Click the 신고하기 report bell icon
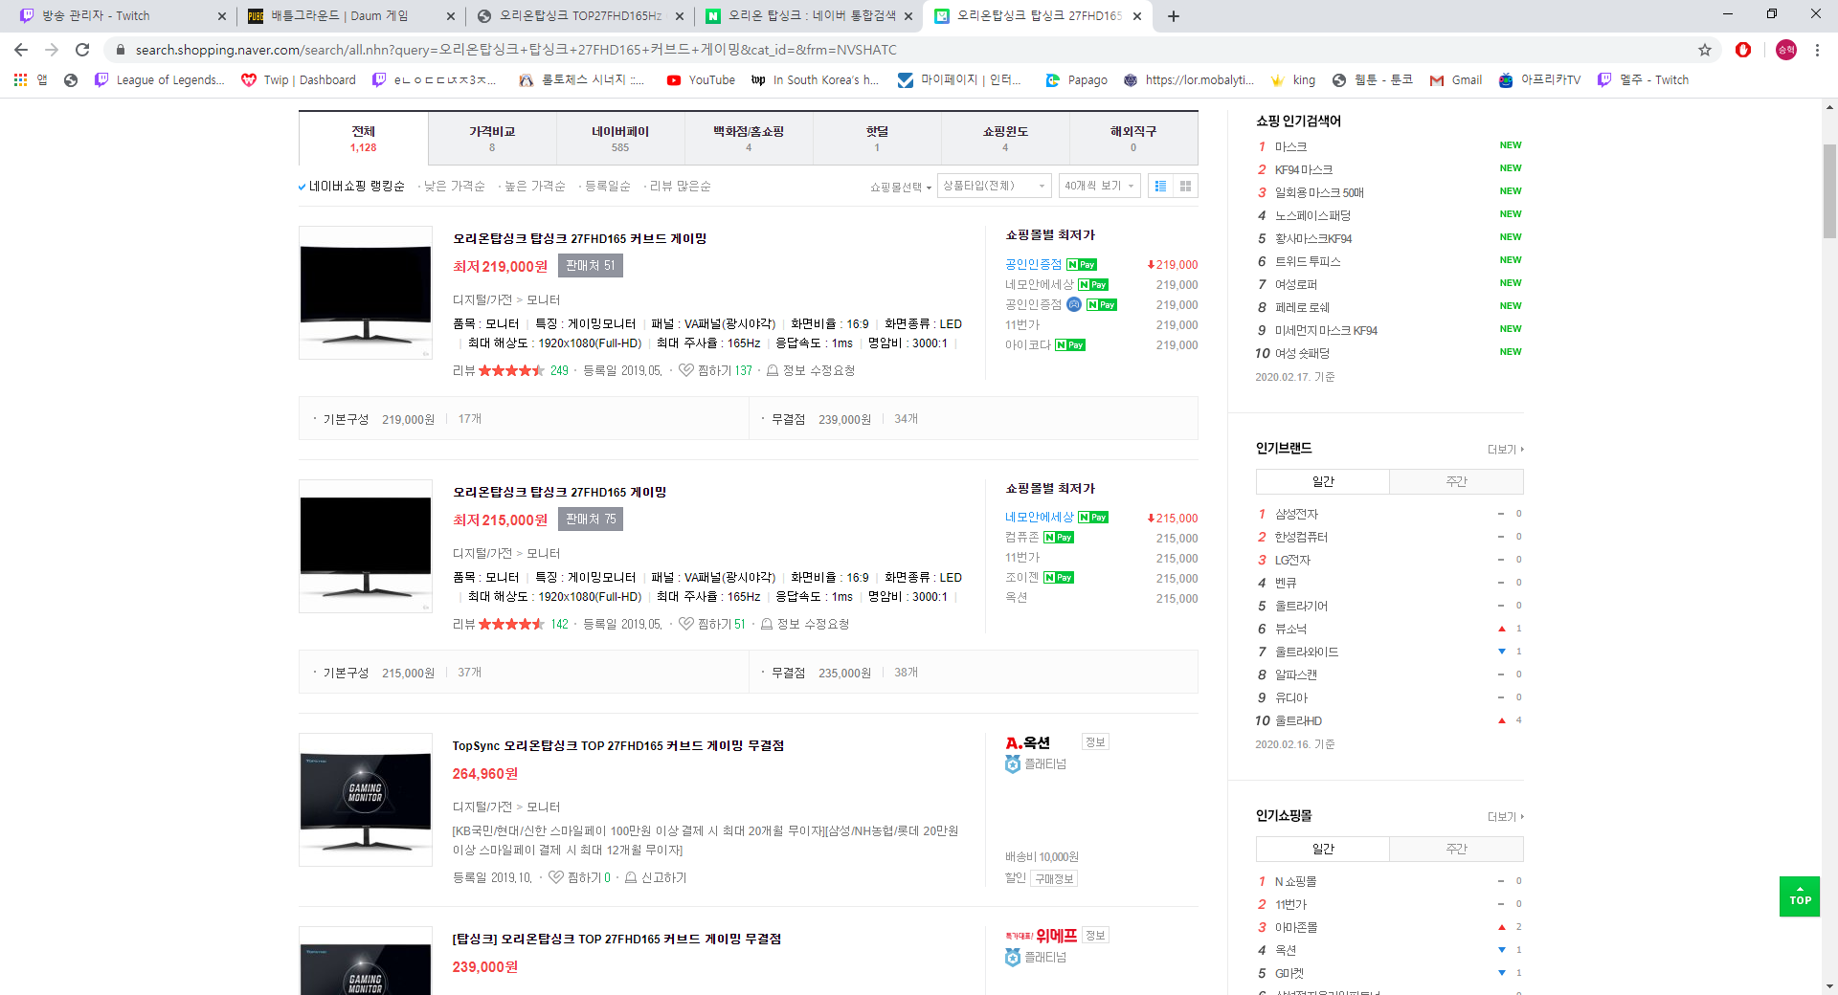The width and height of the screenshot is (1838, 995). pyautogui.click(x=631, y=877)
